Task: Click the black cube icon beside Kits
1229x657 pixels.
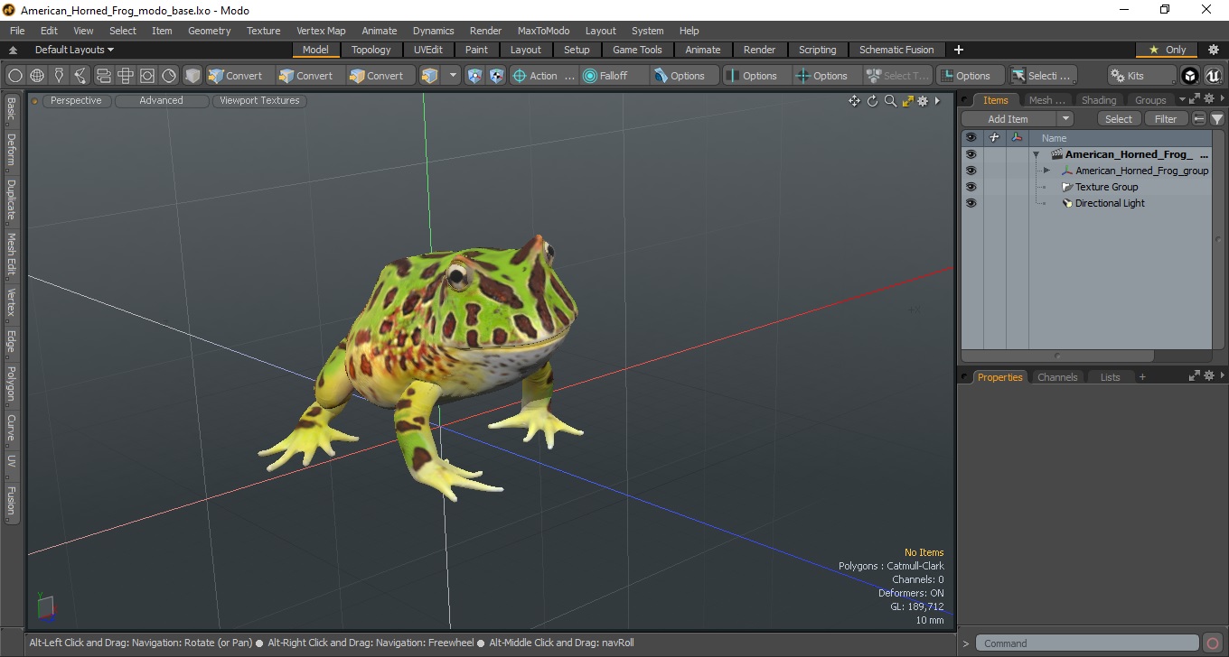Action: (1191, 76)
